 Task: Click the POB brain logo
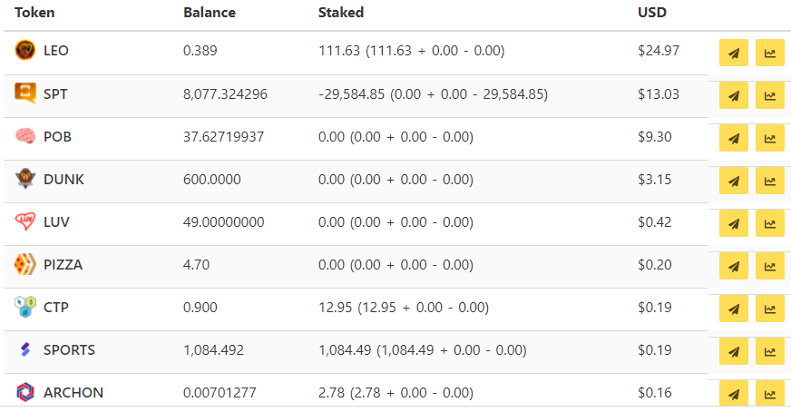24,136
